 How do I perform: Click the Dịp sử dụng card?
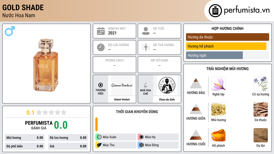pyautogui.click(x=159, y=65)
